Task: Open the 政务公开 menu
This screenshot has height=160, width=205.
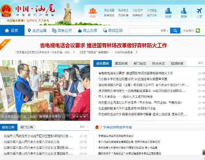Action: 62,31
